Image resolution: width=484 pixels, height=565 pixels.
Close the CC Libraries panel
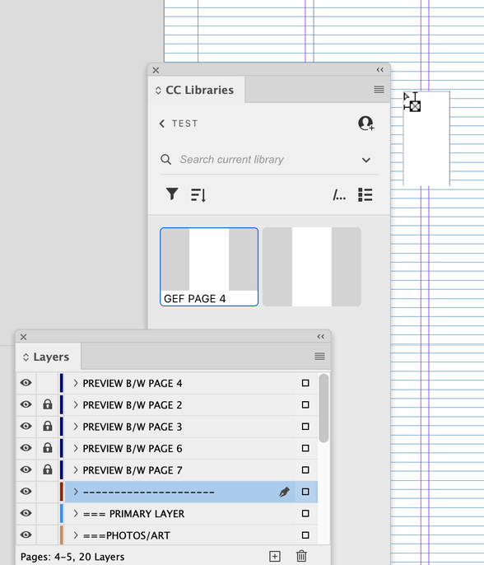click(156, 70)
